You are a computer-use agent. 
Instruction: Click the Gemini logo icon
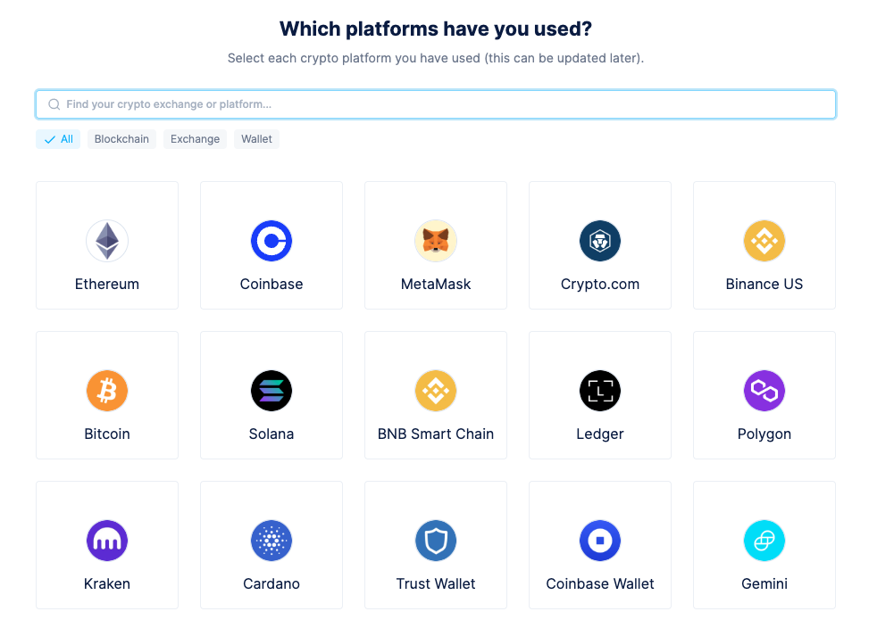(764, 541)
